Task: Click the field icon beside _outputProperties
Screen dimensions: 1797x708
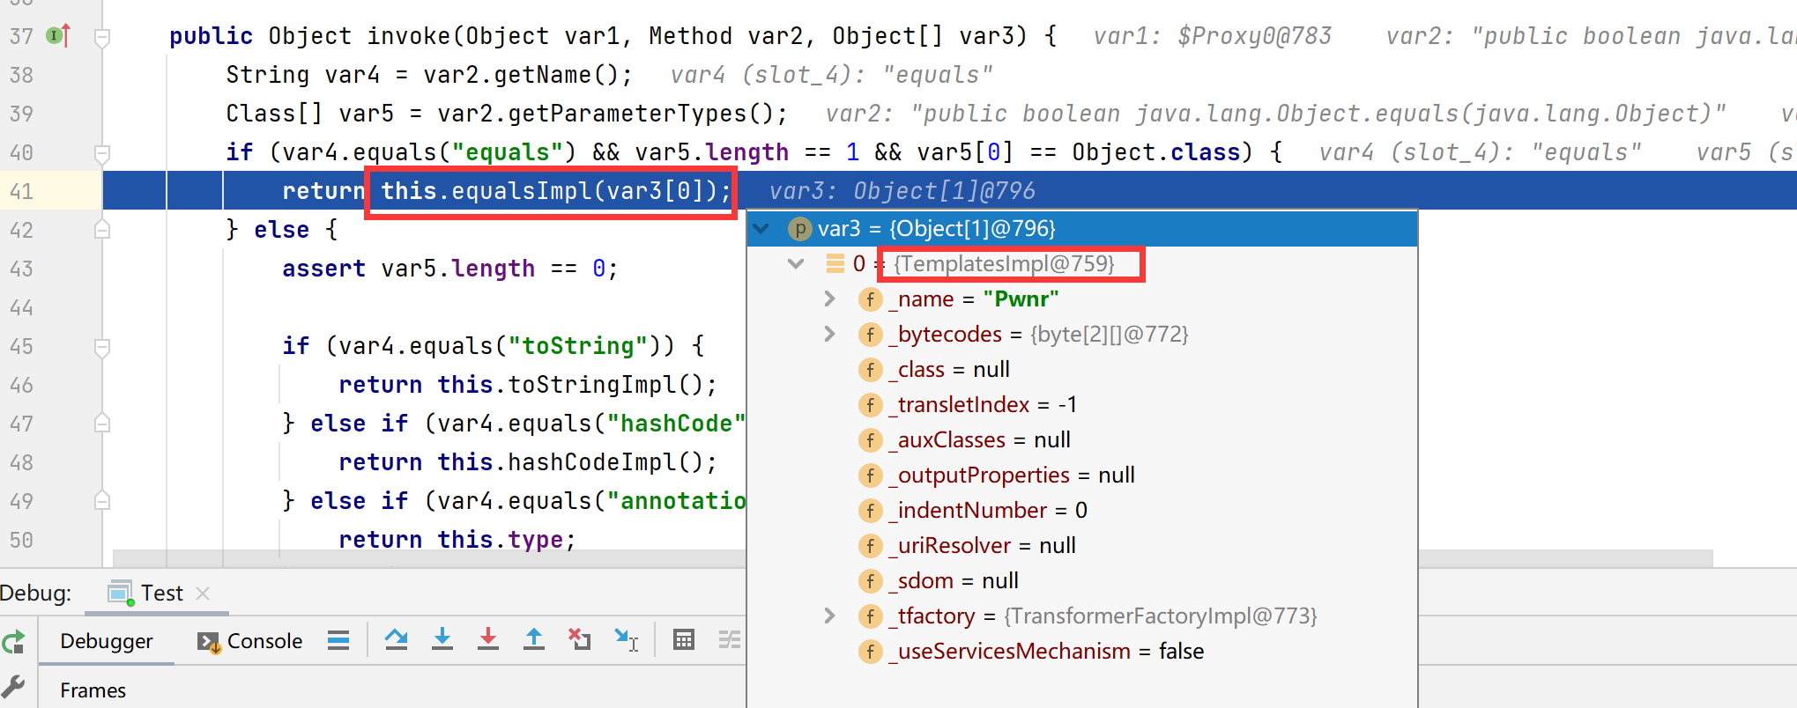Action: pos(870,476)
